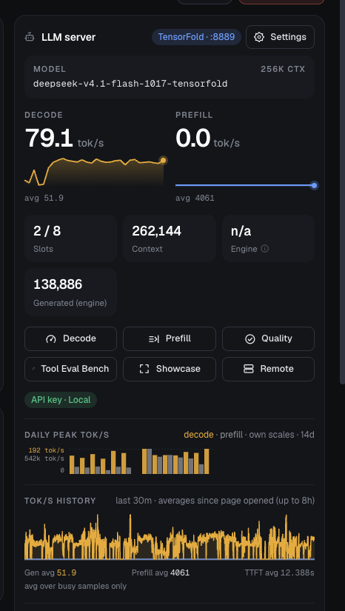Image resolution: width=345 pixels, height=611 pixels.
Task: Select the decode option in Daily Peak
Action: [x=198, y=435]
